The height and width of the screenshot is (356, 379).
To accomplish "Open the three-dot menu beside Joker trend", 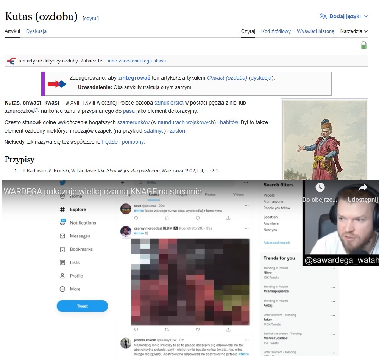I will (333, 315).
